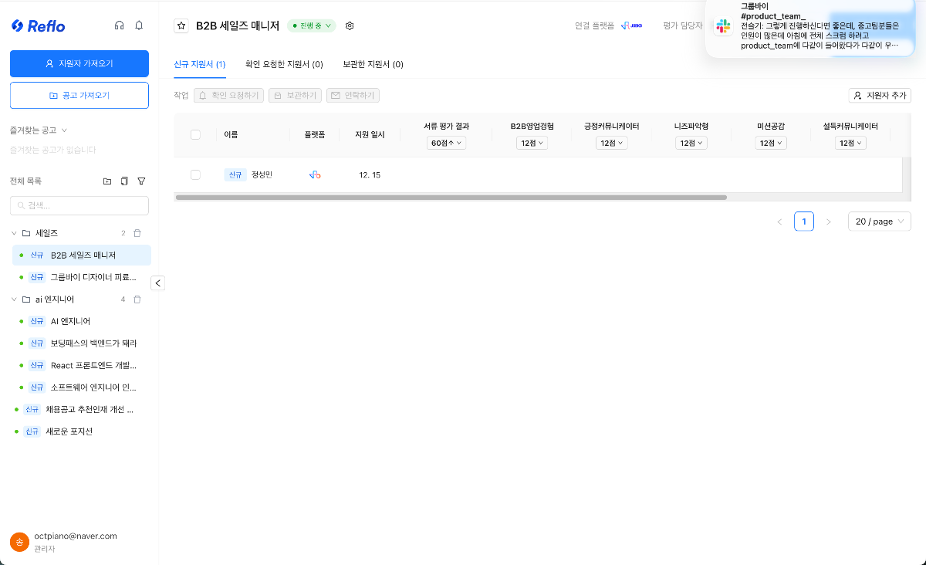The height and width of the screenshot is (565, 926).
Task: Open the filter icon beside 전체 목록
Action: 141,180
